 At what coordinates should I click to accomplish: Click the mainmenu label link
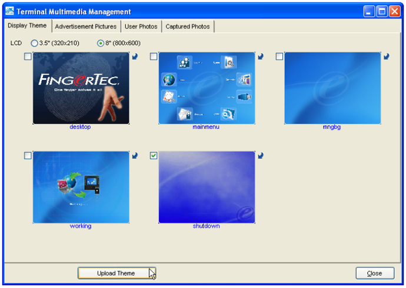coord(206,127)
